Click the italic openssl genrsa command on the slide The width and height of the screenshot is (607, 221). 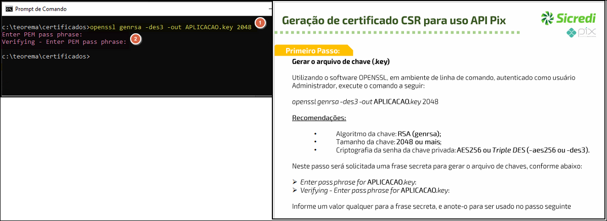tap(366, 102)
